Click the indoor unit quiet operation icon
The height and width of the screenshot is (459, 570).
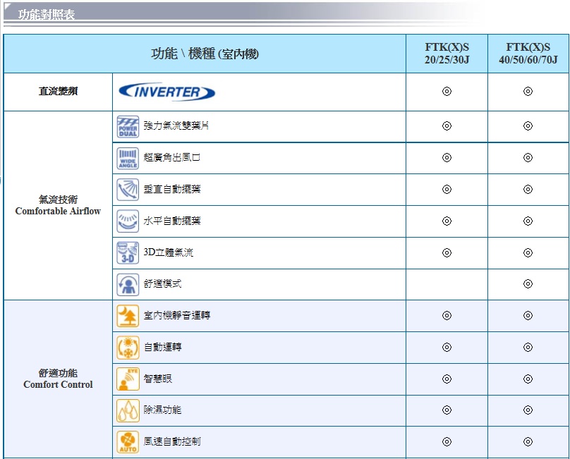pos(128,316)
